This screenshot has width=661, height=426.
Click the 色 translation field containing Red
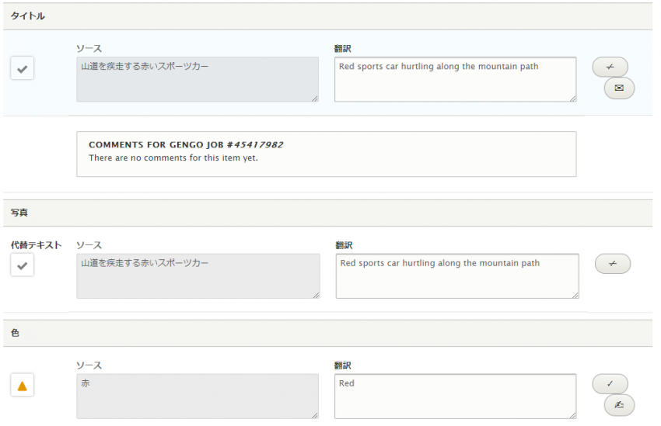(455, 396)
